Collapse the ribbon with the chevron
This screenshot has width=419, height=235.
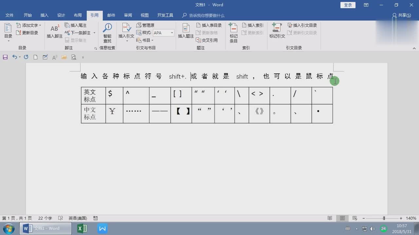(x=414, y=48)
